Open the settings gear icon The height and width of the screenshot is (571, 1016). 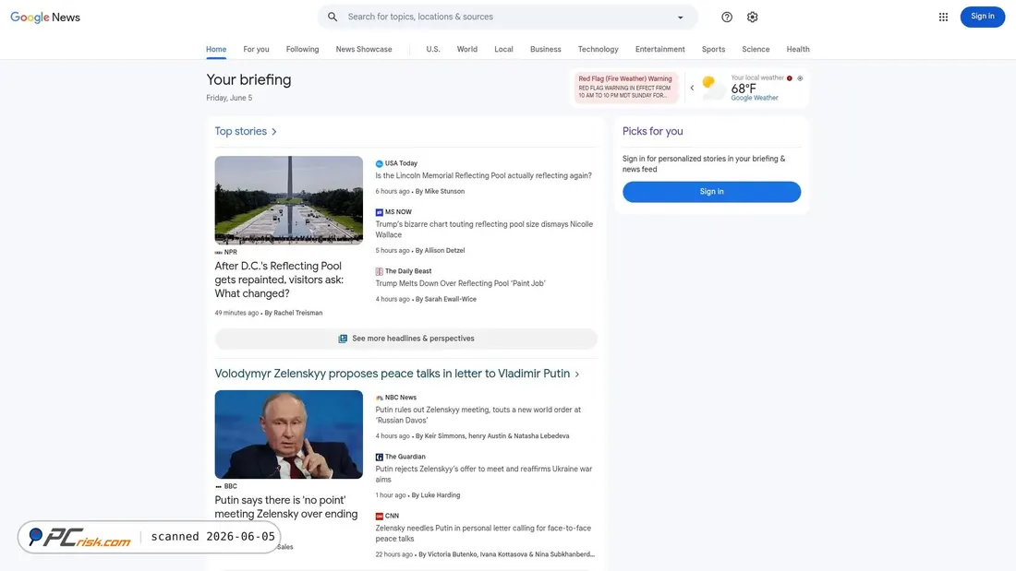[x=752, y=17]
